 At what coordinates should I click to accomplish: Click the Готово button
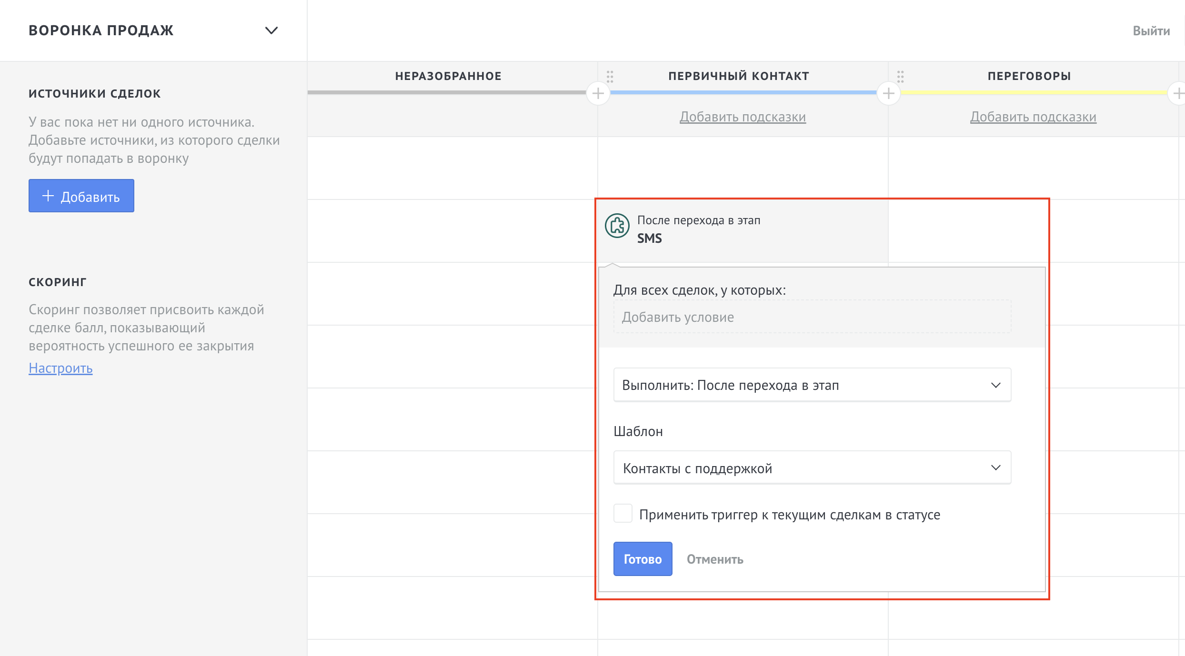click(x=643, y=559)
